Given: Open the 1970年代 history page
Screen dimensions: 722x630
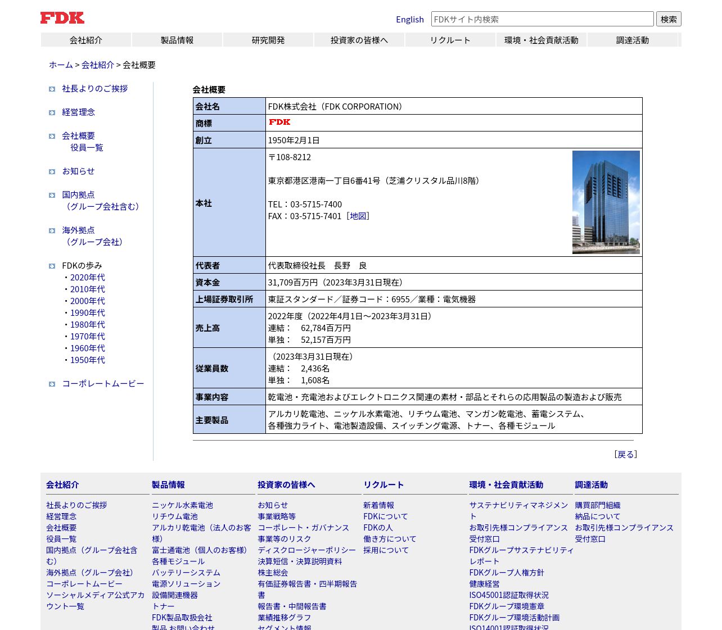Looking at the screenshot, I should [x=88, y=337].
